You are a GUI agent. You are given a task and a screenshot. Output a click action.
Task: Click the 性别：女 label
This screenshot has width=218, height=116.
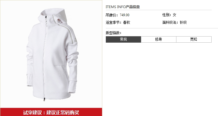tap(169, 15)
